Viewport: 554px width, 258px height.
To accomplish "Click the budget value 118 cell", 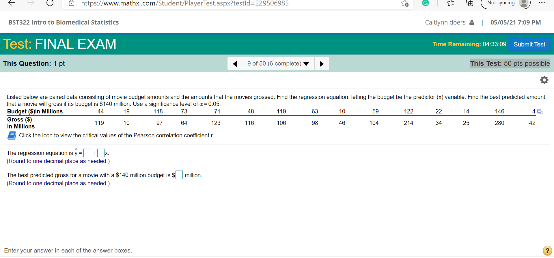I will pyautogui.click(x=158, y=111).
